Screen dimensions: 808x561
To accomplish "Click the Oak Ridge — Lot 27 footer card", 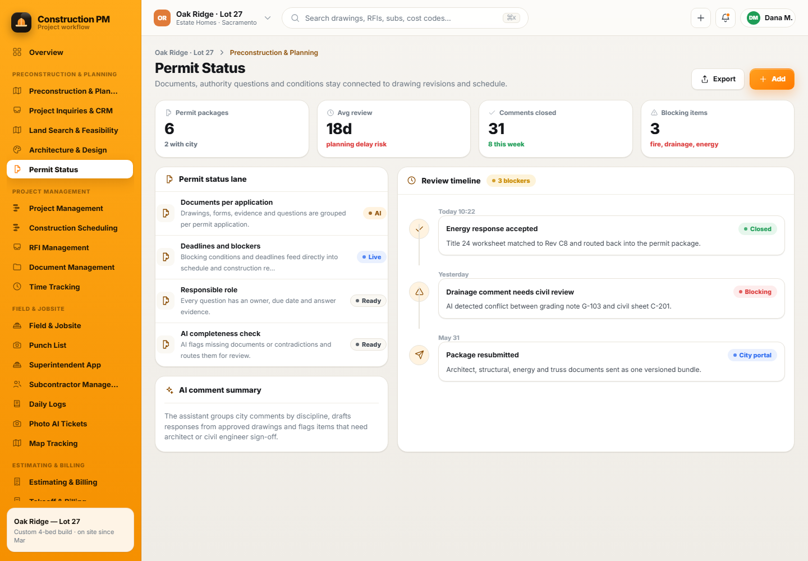I will point(70,530).
